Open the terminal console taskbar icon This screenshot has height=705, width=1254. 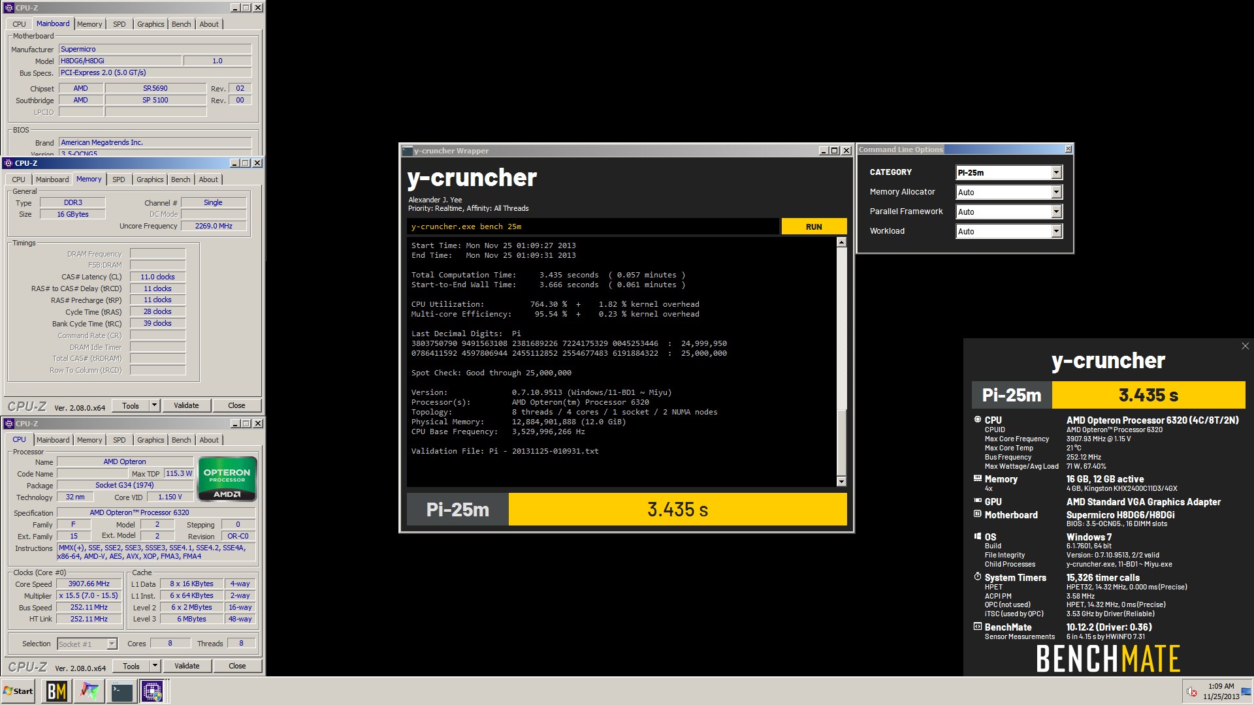tap(121, 691)
